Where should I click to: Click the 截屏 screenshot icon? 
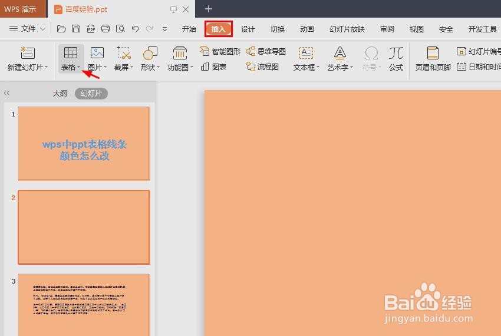tap(124, 52)
